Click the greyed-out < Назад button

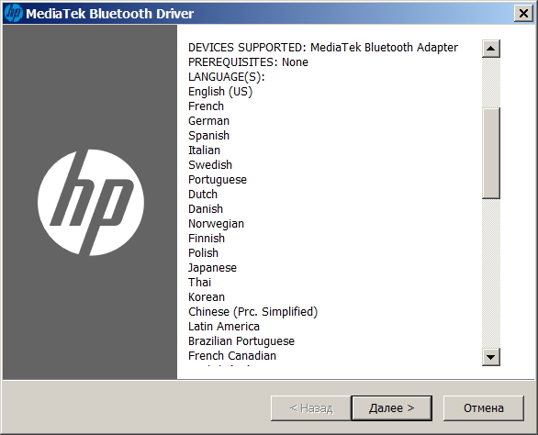311,408
